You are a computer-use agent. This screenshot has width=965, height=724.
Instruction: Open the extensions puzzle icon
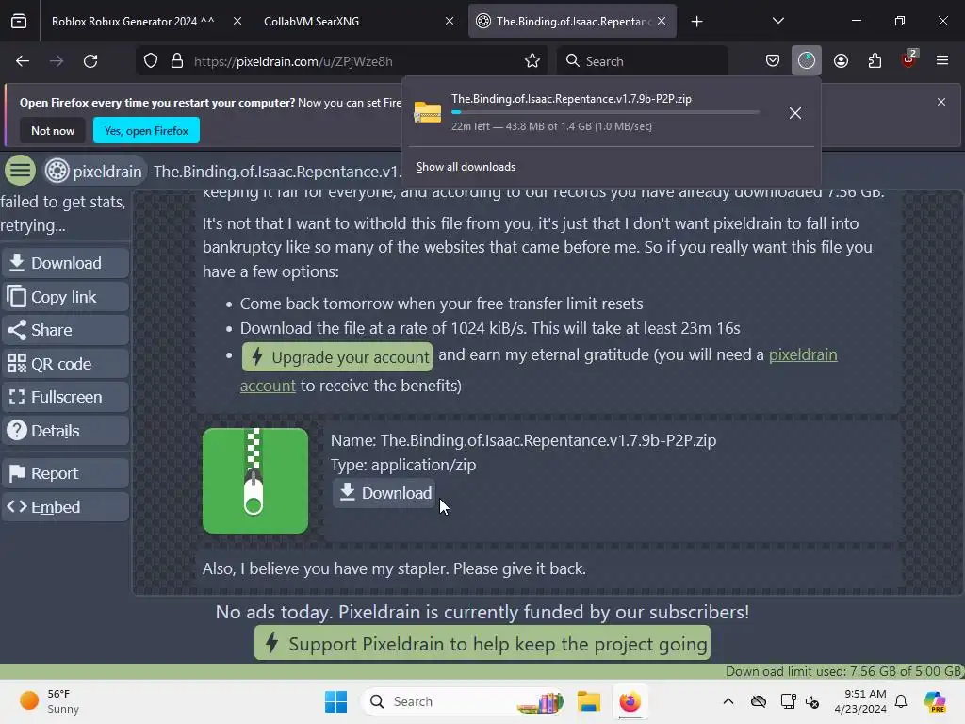[875, 61]
